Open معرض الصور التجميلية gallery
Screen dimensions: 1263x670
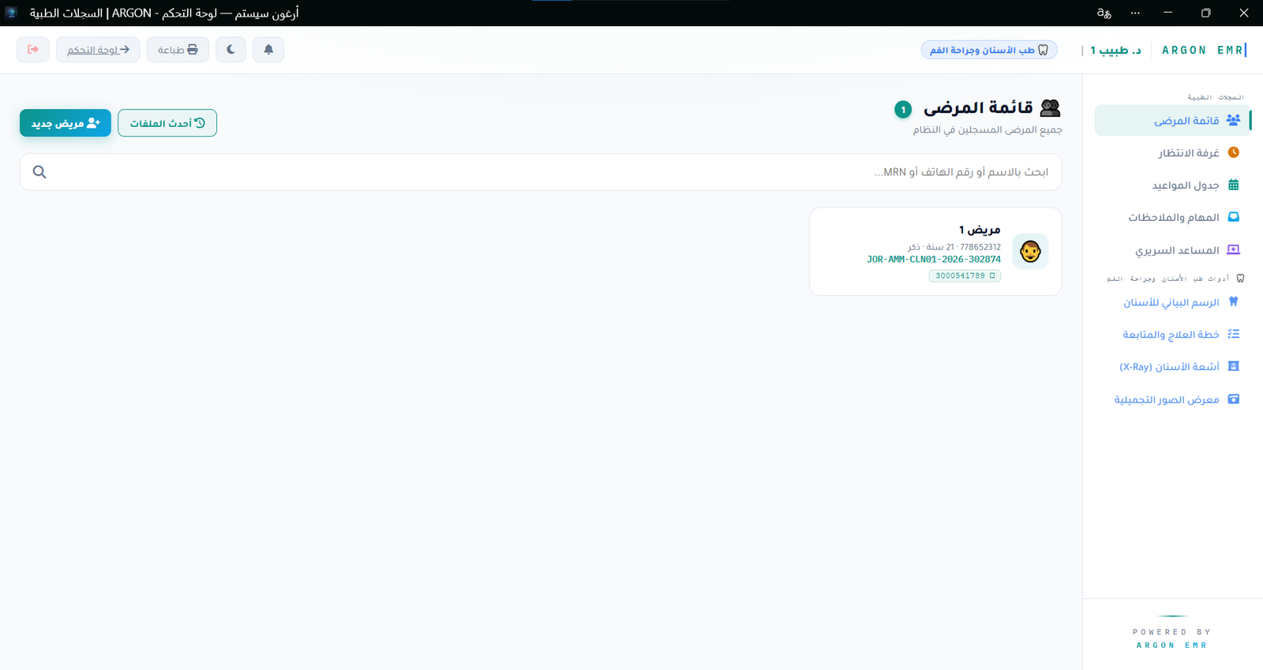pyautogui.click(x=1173, y=399)
